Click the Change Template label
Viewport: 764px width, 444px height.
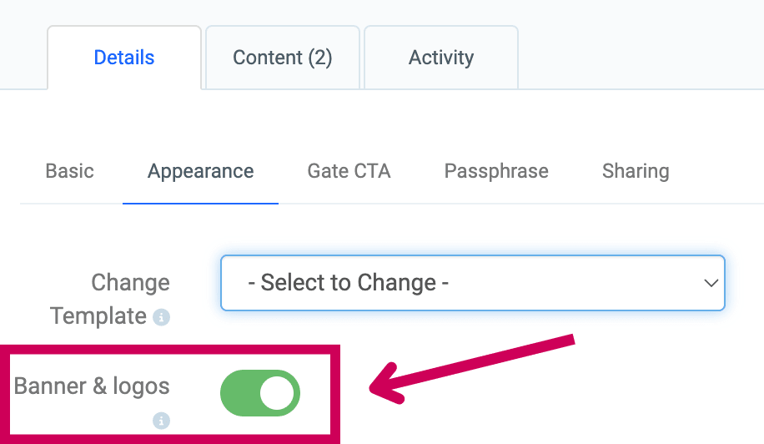[110, 299]
